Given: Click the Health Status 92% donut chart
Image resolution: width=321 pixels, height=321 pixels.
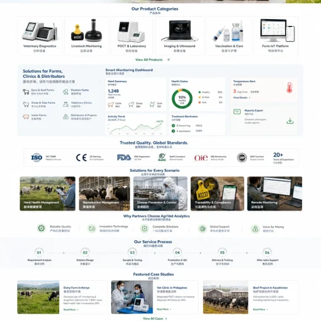Looking at the screenshot, I should click(182, 99).
